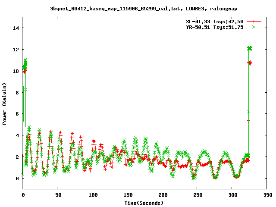The width and height of the screenshot is (276, 207).
Task: Click the x-axis tick value 300
Action: tap(233, 195)
